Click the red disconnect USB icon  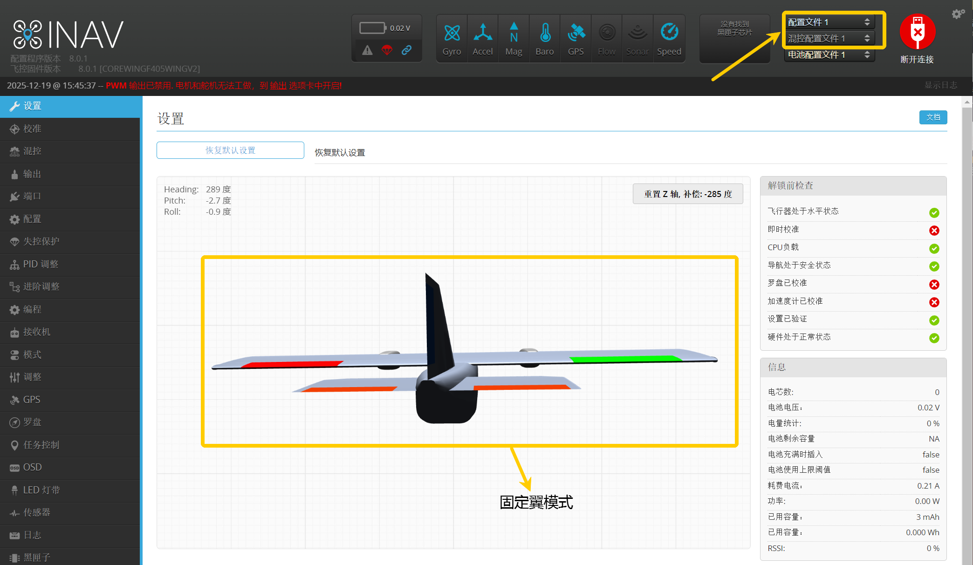(917, 32)
